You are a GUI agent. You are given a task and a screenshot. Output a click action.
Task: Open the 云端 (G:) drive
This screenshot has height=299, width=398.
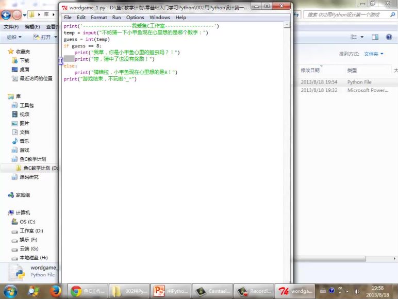coord(29,248)
